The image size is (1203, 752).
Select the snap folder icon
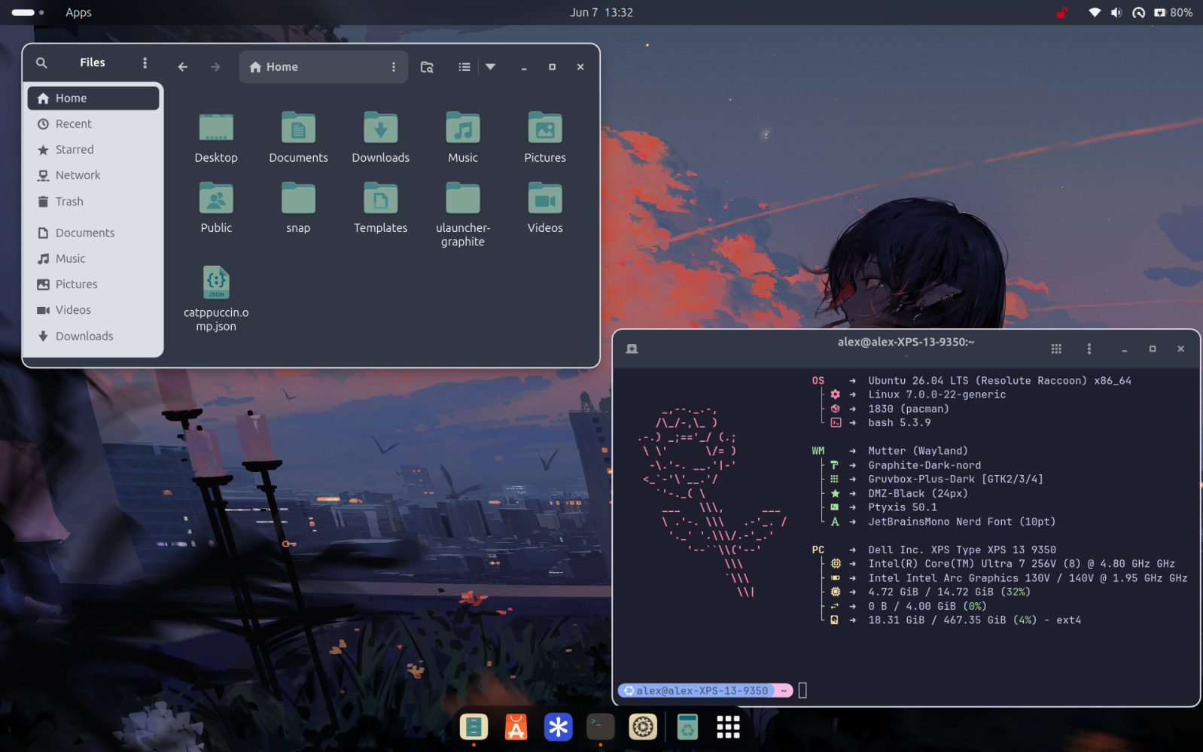tap(298, 198)
